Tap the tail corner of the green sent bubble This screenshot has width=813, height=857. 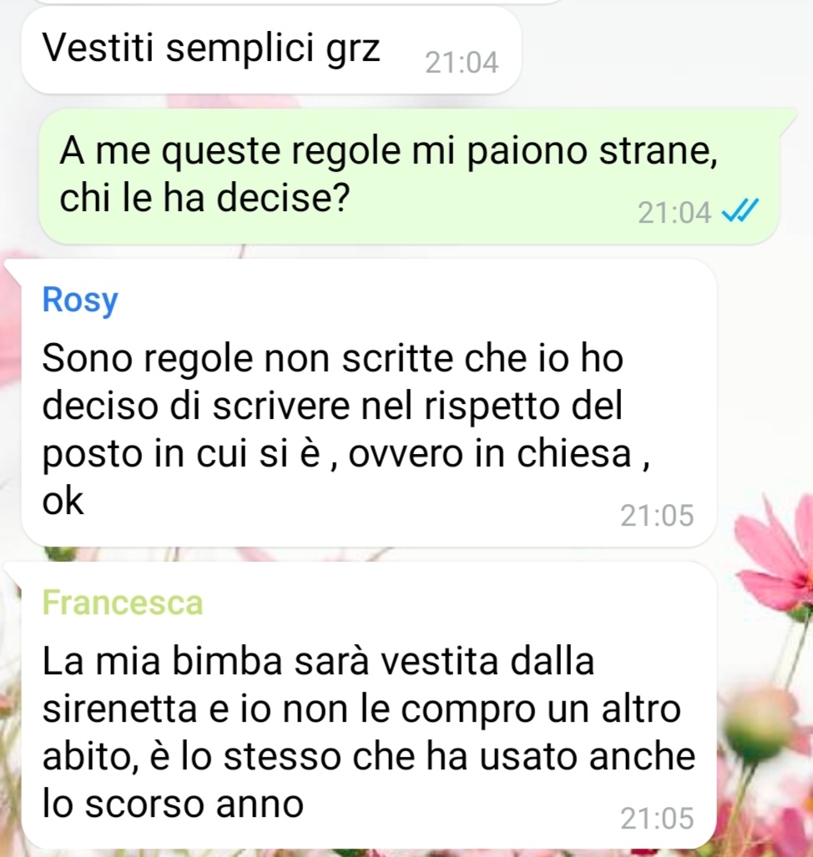coord(787,117)
